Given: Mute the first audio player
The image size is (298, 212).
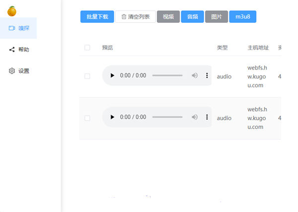Looking at the screenshot, I should [195, 75].
